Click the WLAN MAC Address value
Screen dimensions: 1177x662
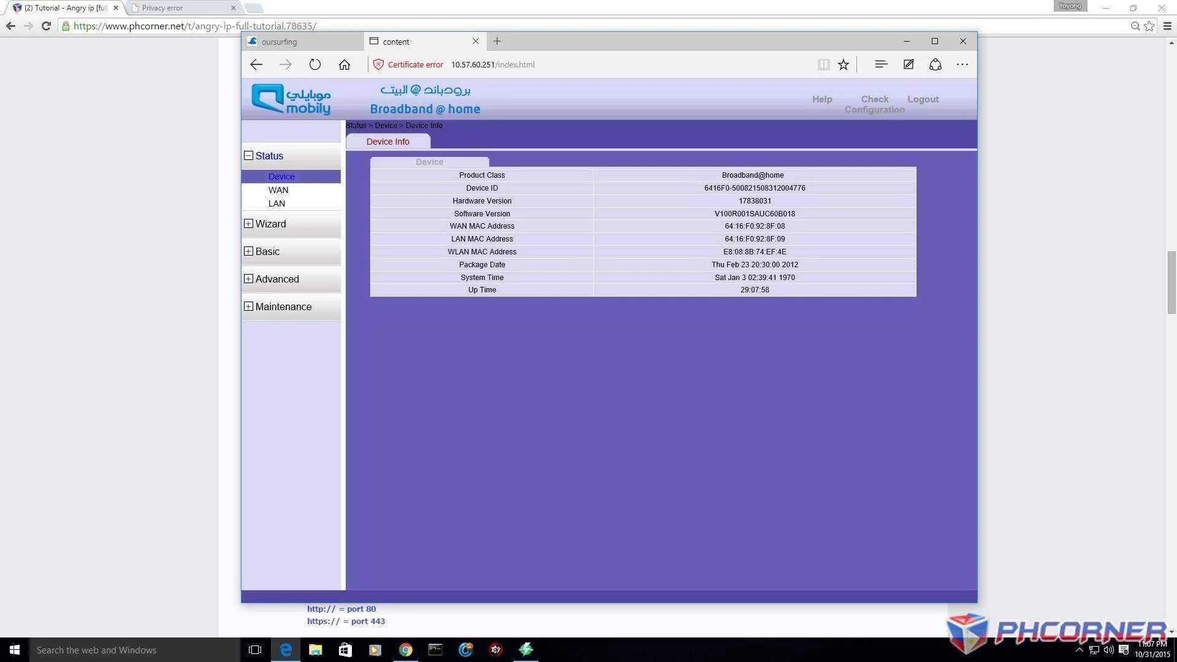755,252
